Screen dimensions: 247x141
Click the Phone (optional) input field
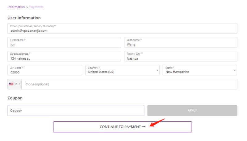pyautogui.click(x=129, y=84)
